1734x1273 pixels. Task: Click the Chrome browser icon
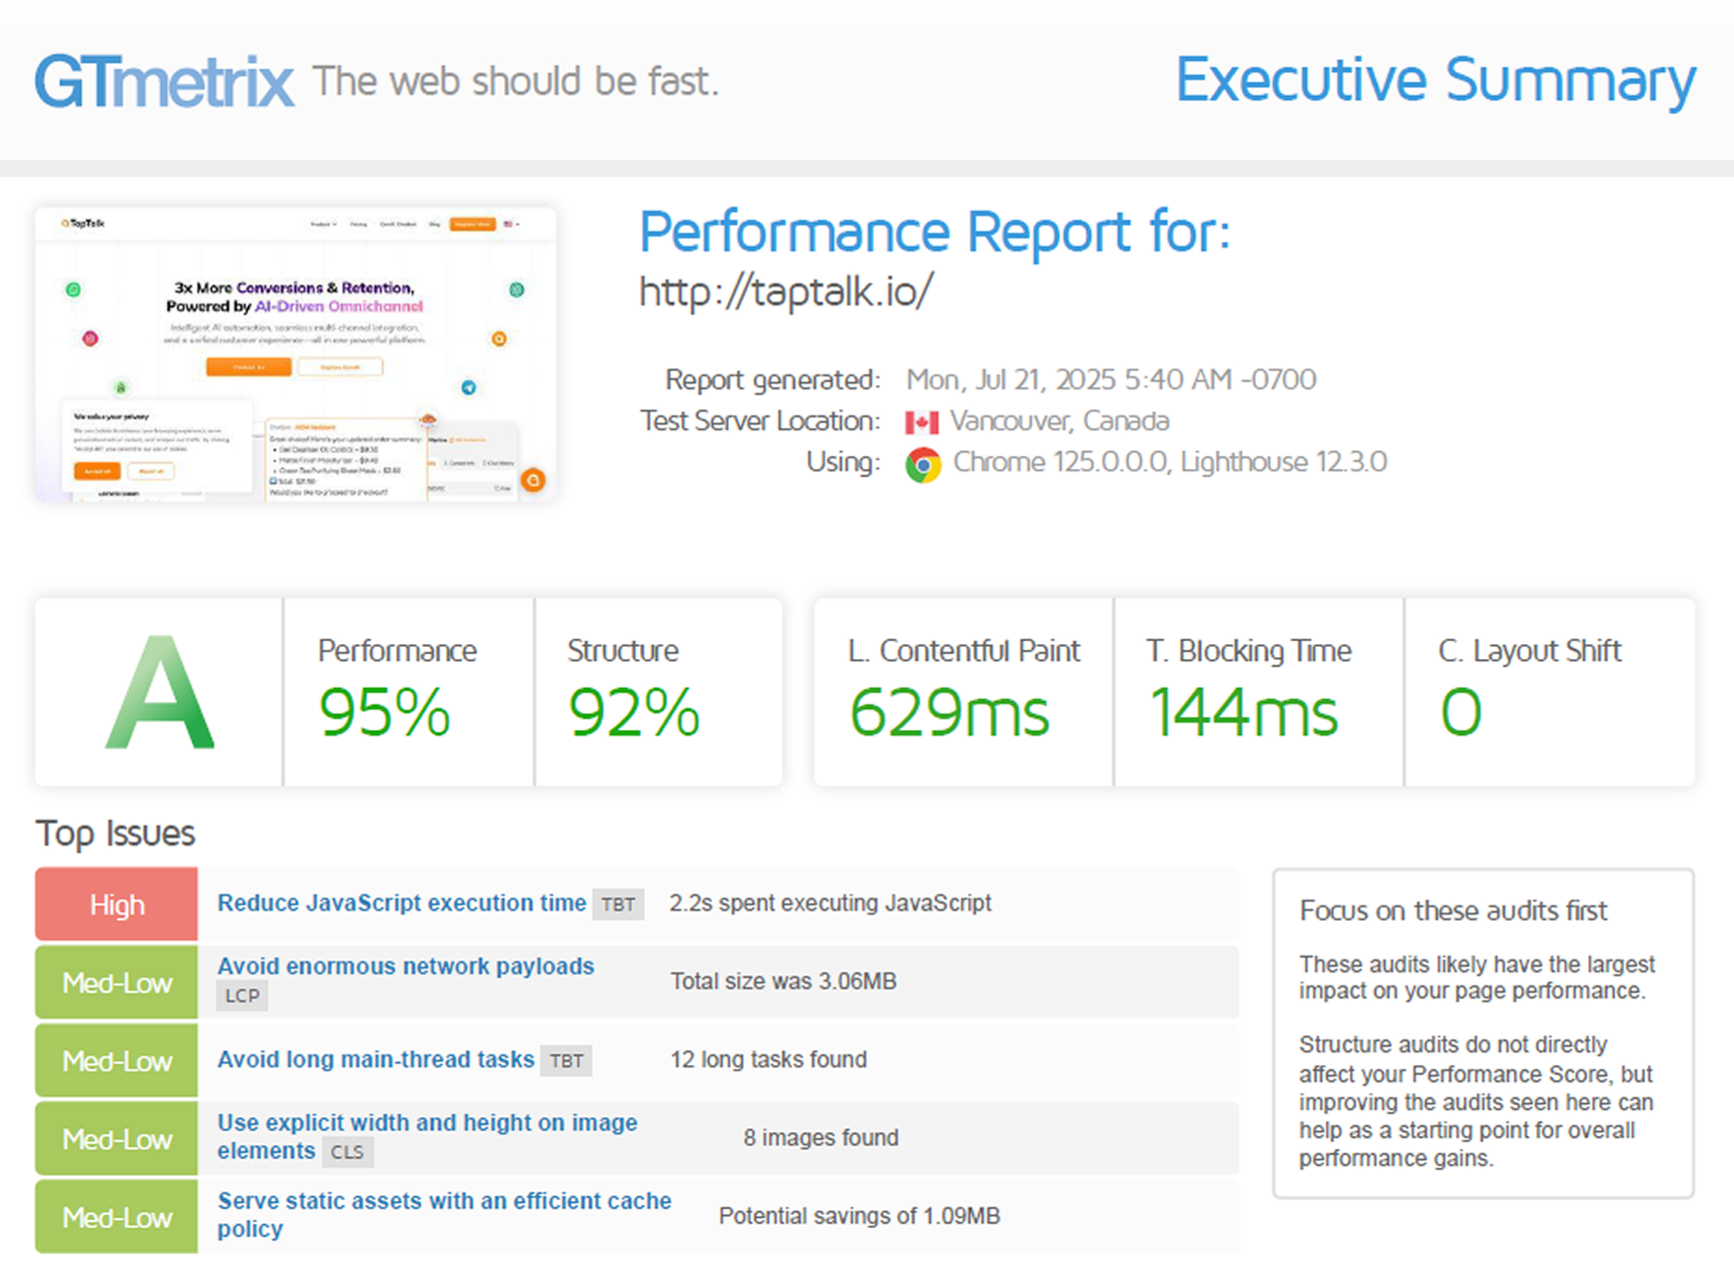click(x=923, y=464)
